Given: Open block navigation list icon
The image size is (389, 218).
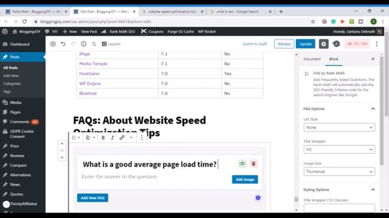Looking at the screenshot, I should tap(94, 44).
